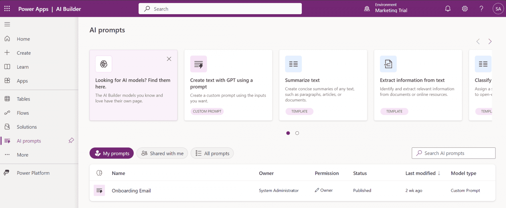Open the notifications bell
506x208 pixels.
point(448,9)
